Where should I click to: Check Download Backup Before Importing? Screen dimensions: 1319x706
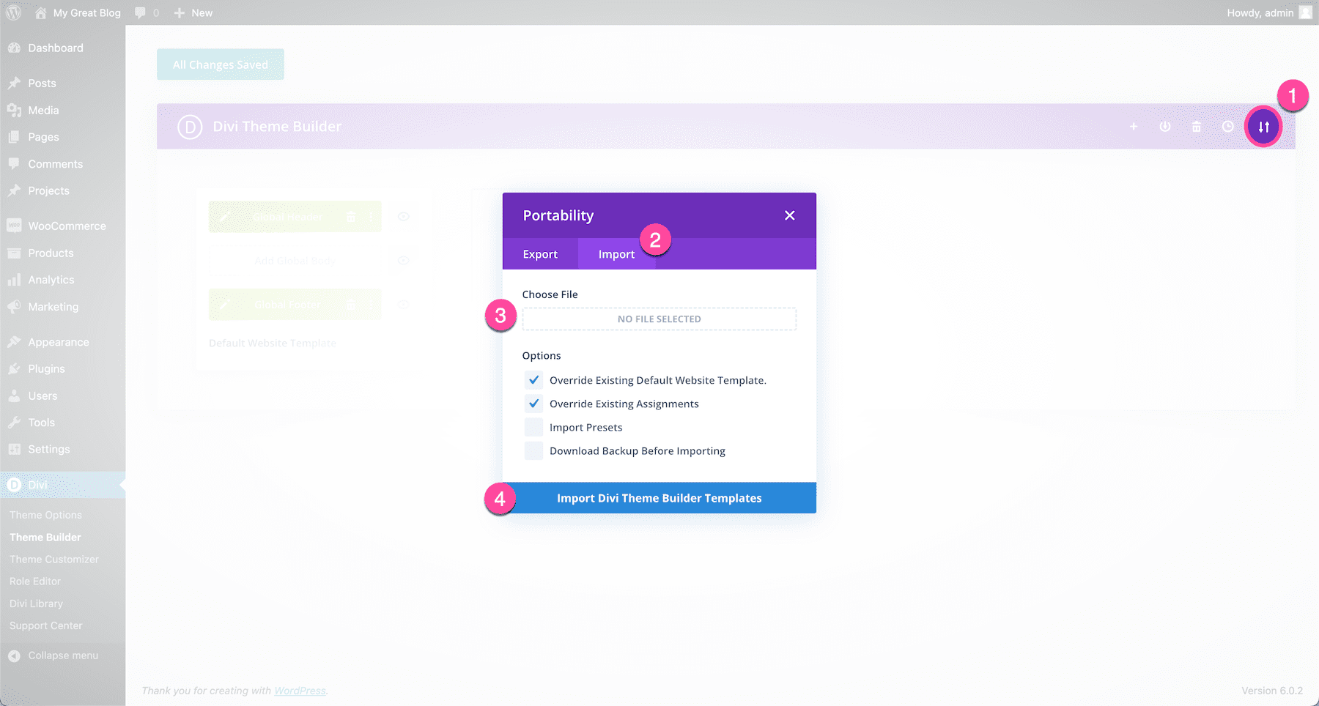[533, 450]
